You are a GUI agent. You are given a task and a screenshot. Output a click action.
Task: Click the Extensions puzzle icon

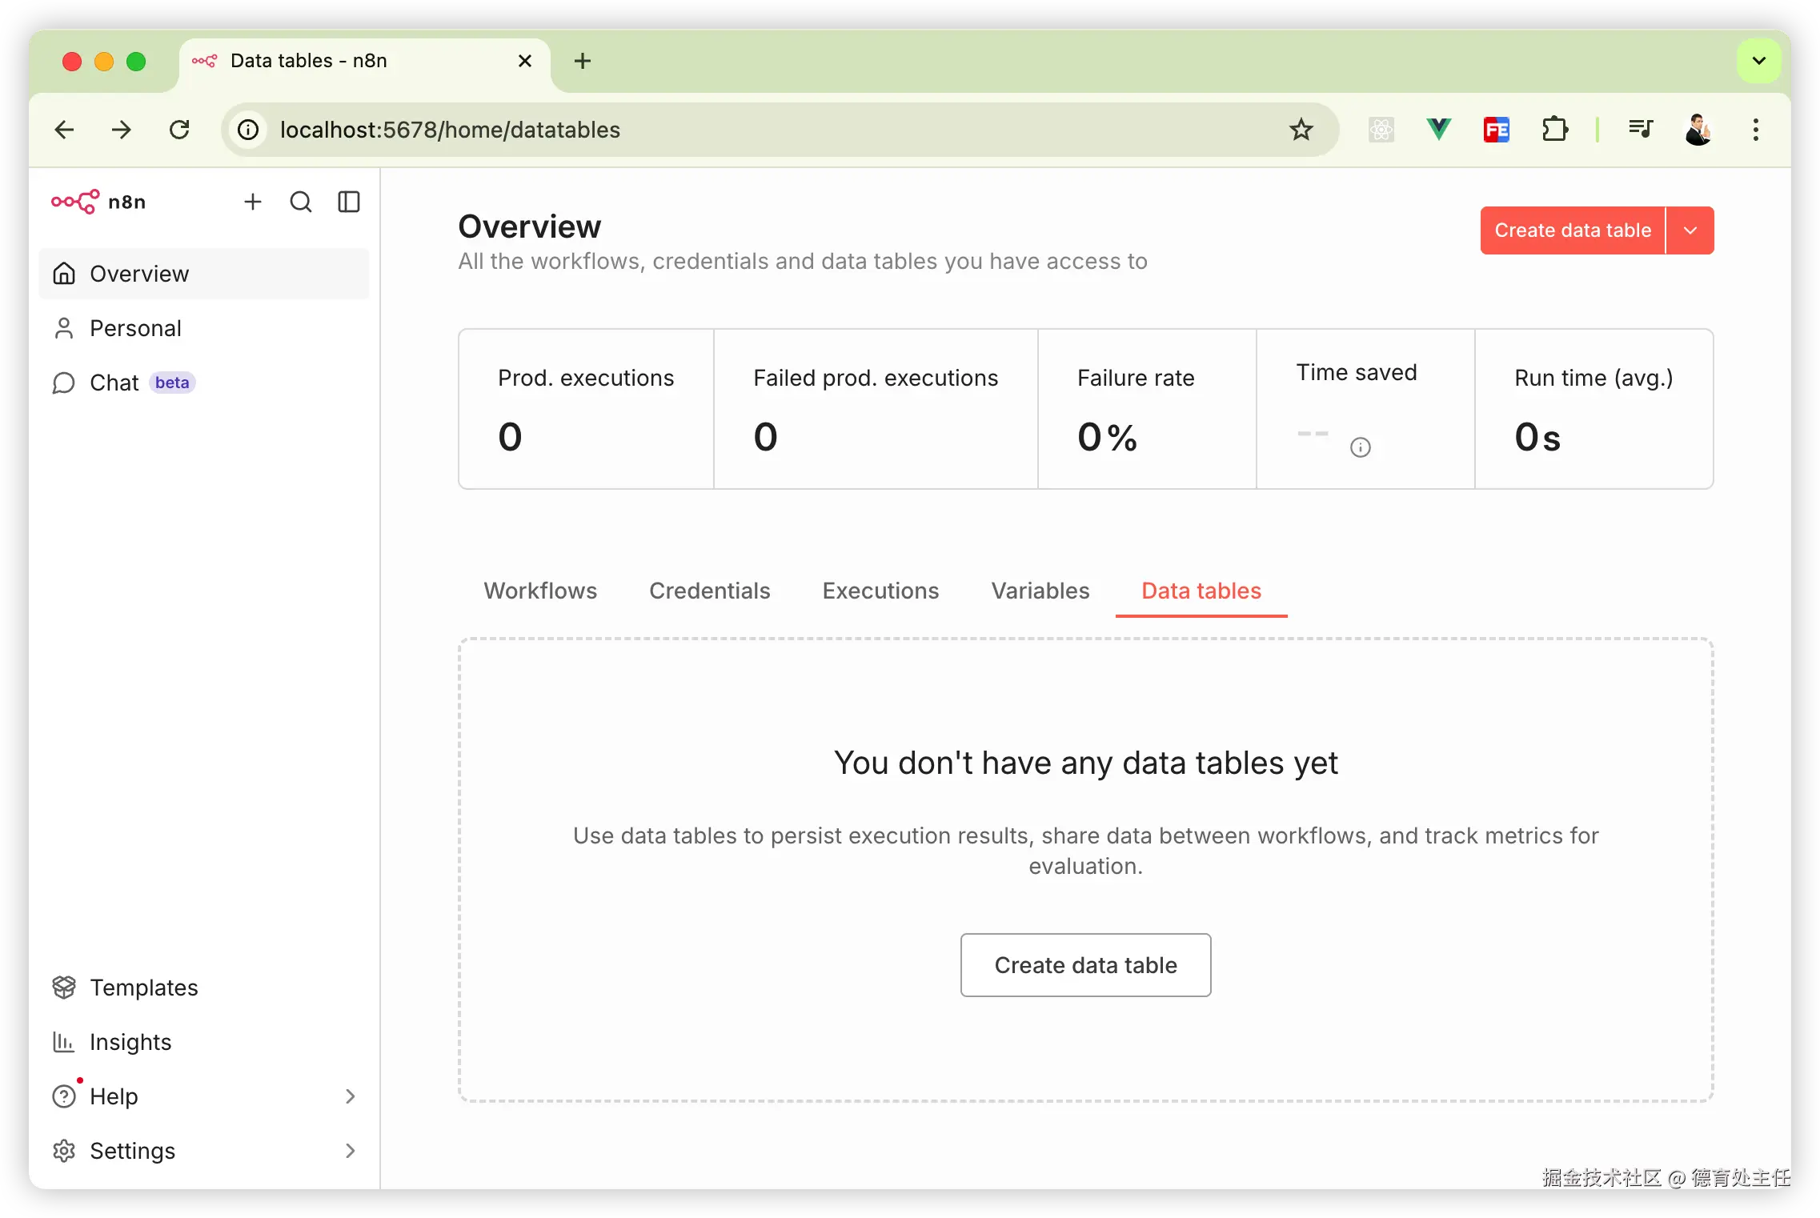coord(1554,130)
